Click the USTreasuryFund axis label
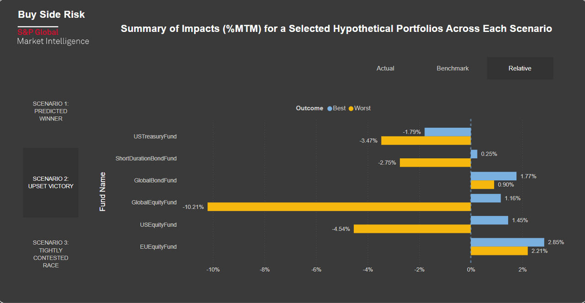585x303 pixels. pos(155,136)
